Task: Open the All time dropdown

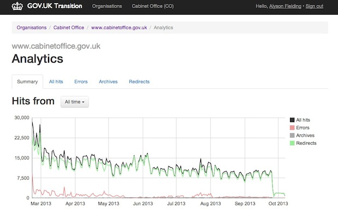Action: [x=75, y=102]
